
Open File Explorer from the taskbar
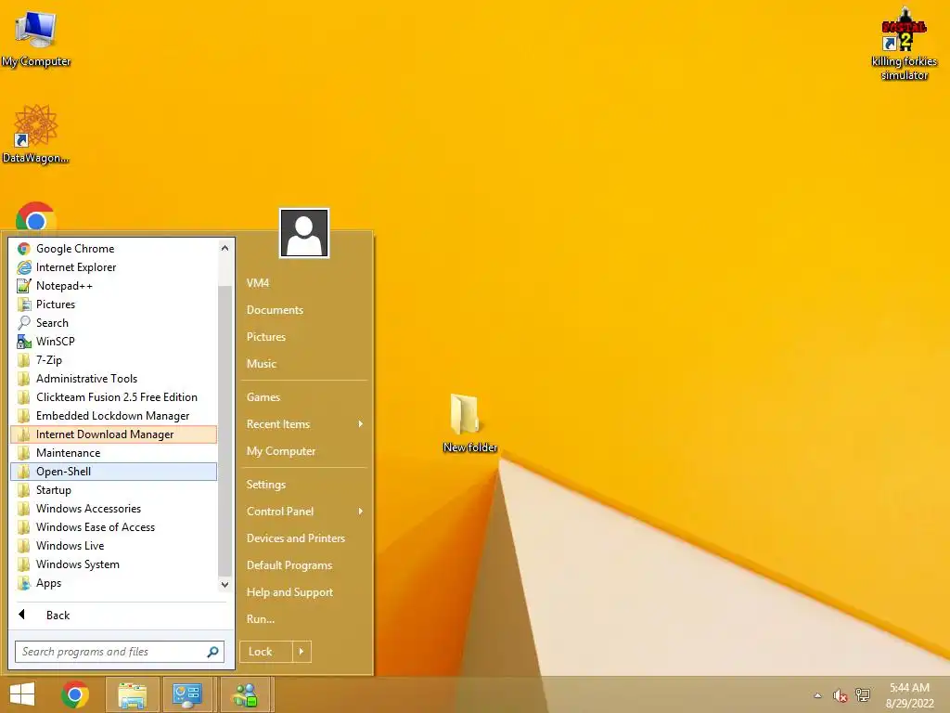[133, 694]
